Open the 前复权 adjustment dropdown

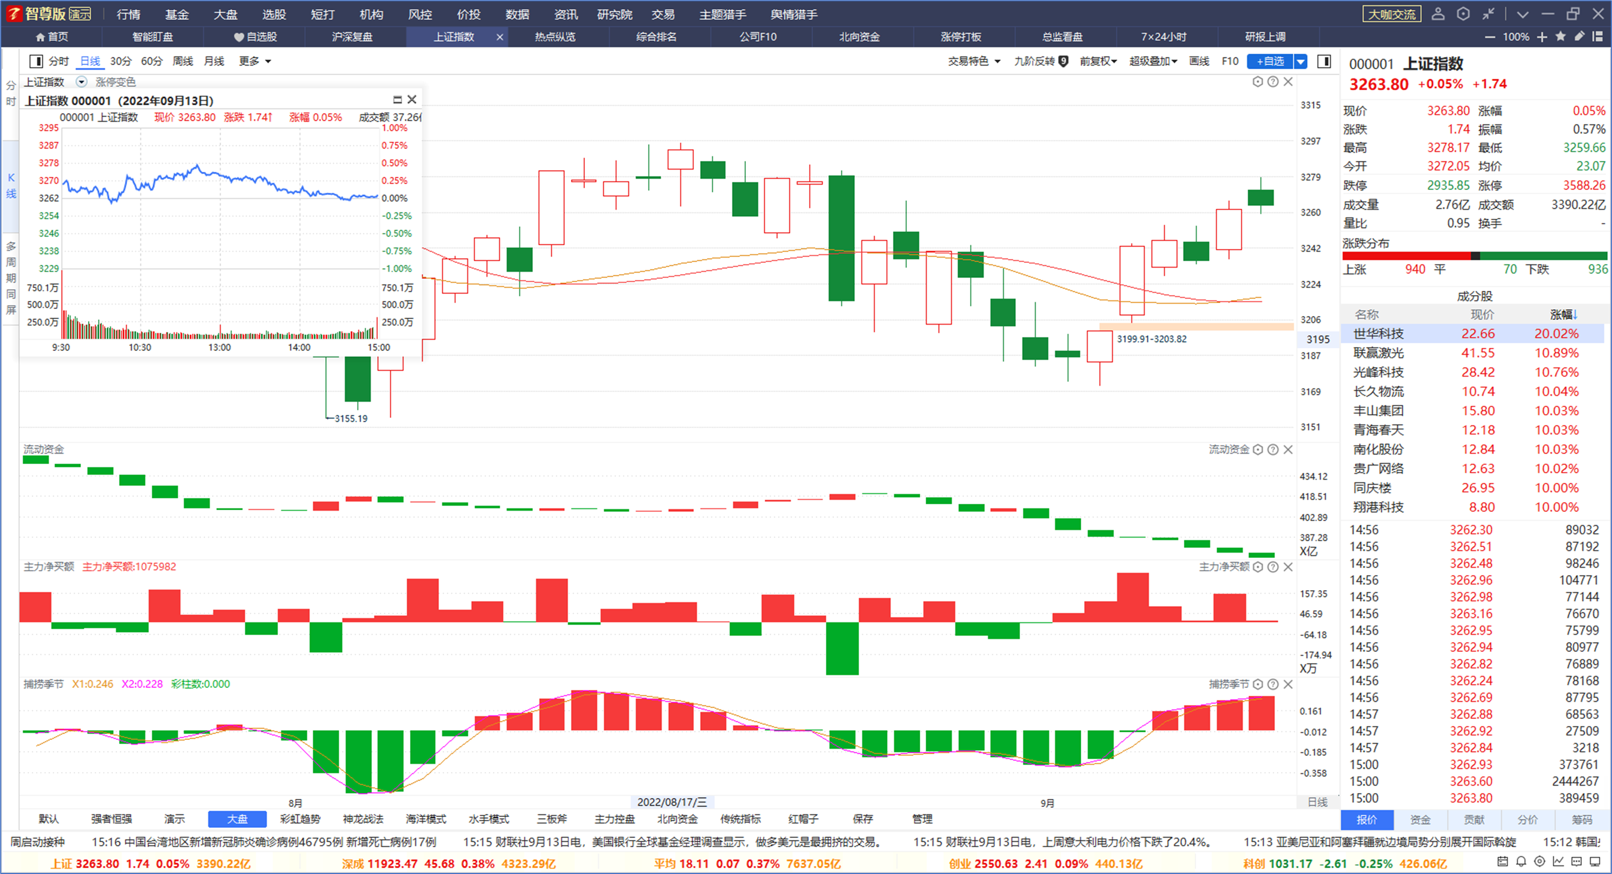(x=1098, y=61)
